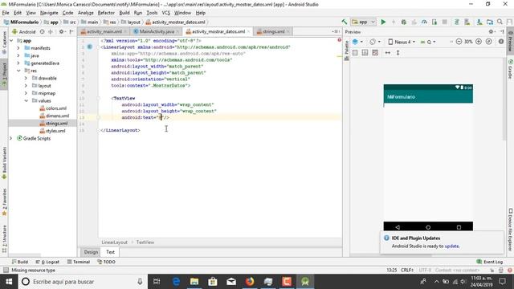Switch to strings.xml editor tab
This screenshot has height=289, width=514.
coord(273,31)
